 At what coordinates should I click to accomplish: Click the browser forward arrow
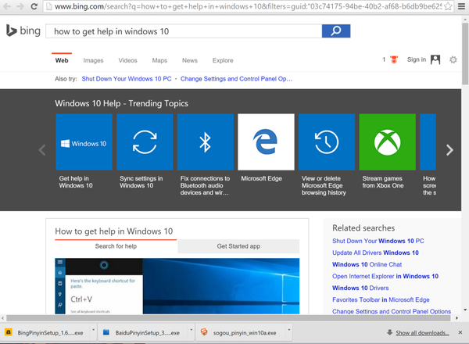[x=20, y=6]
